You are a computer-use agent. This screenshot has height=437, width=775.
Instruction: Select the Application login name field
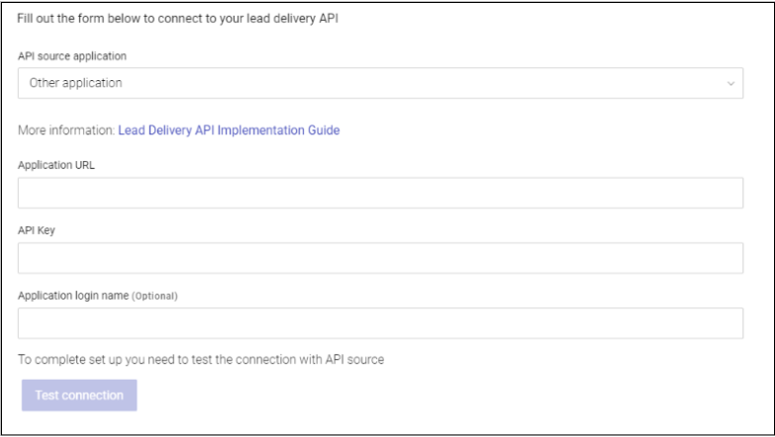[x=380, y=323]
